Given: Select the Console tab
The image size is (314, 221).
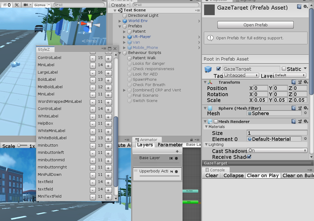Looking at the screenshot, I should coord(216,170).
